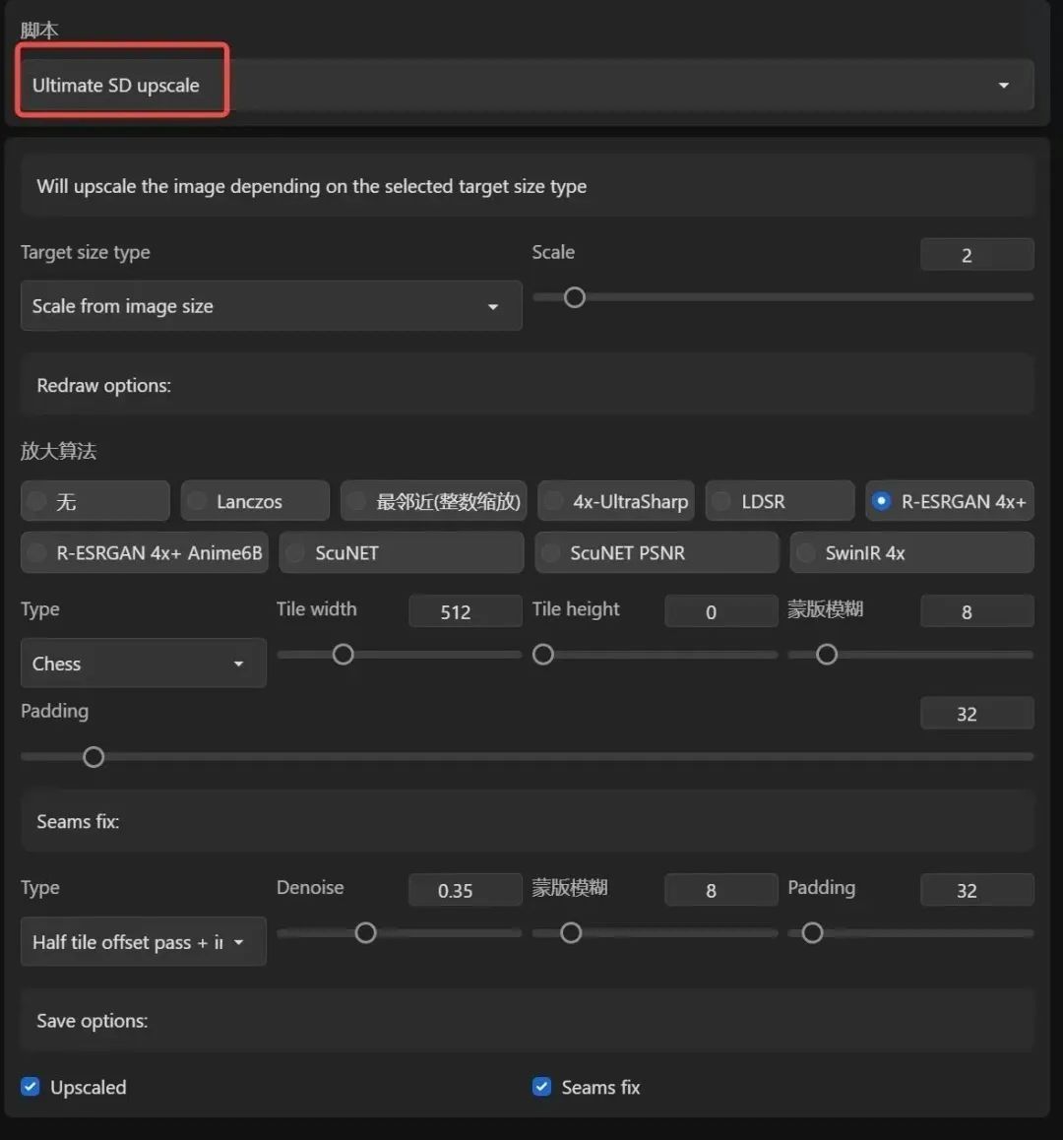Click Seams fix Padding value field beside Denoise row
Screen dimensions: 1063x1140
click(x=976, y=890)
